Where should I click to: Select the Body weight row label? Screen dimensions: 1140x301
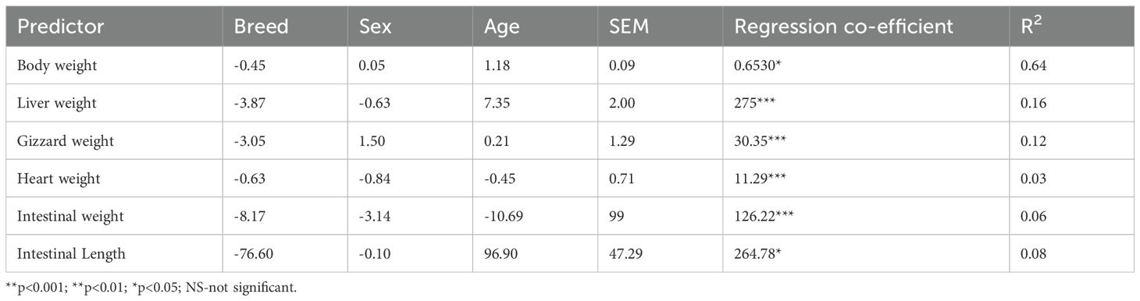[57, 66]
